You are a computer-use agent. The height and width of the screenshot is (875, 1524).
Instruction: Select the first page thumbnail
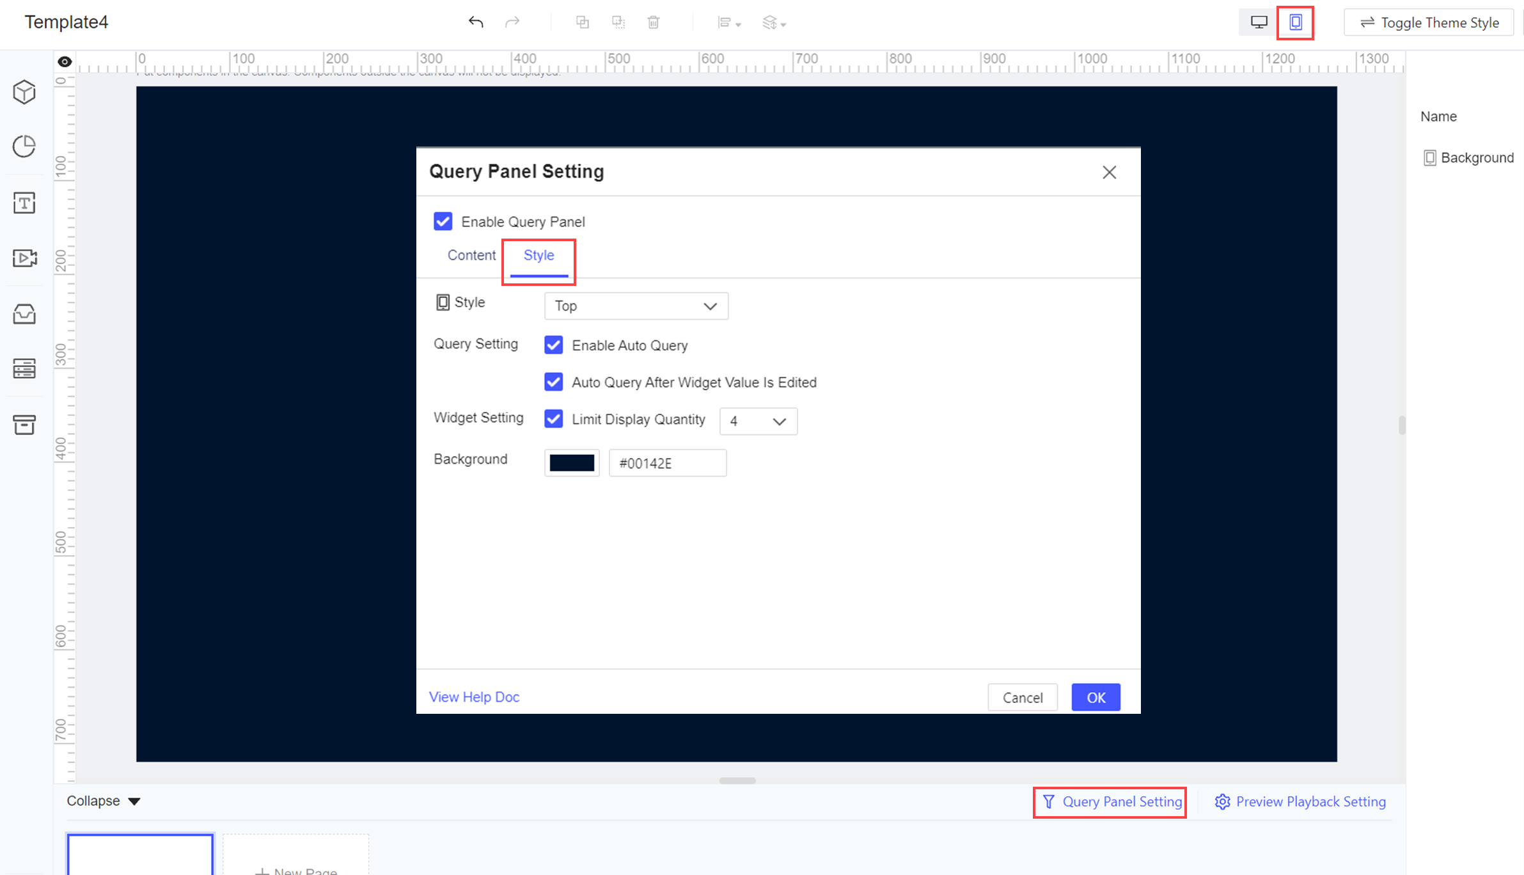[x=140, y=854]
